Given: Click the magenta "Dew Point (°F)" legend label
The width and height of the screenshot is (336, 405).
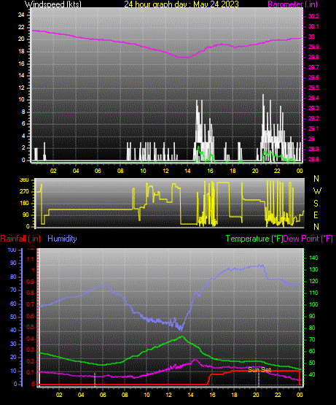Looking at the screenshot, I should point(308,239).
